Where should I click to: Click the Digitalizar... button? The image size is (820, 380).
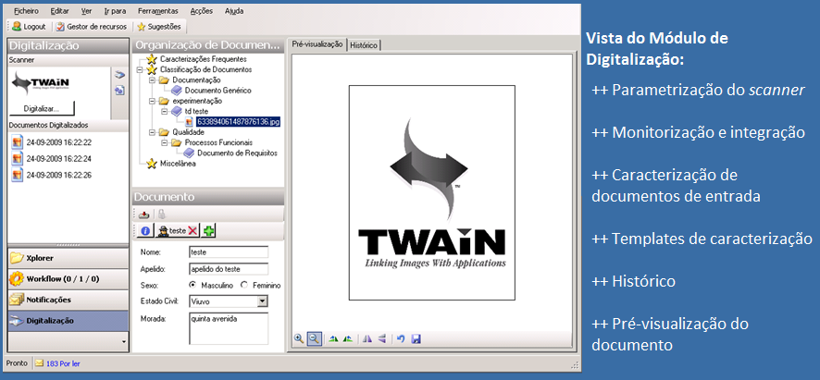click(42, 109)
